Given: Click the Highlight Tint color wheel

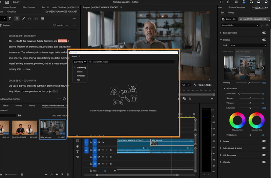Looking at the screenshot, I should tap(256, 120).
